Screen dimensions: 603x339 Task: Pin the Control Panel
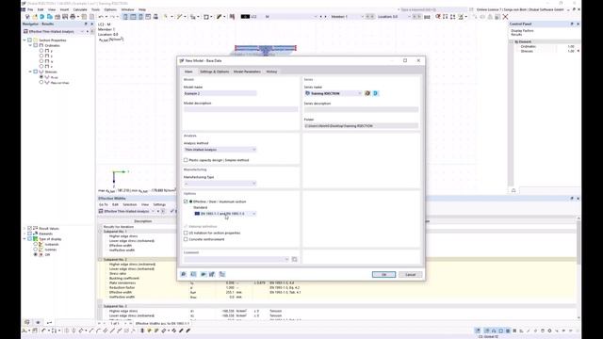(572, 24)
